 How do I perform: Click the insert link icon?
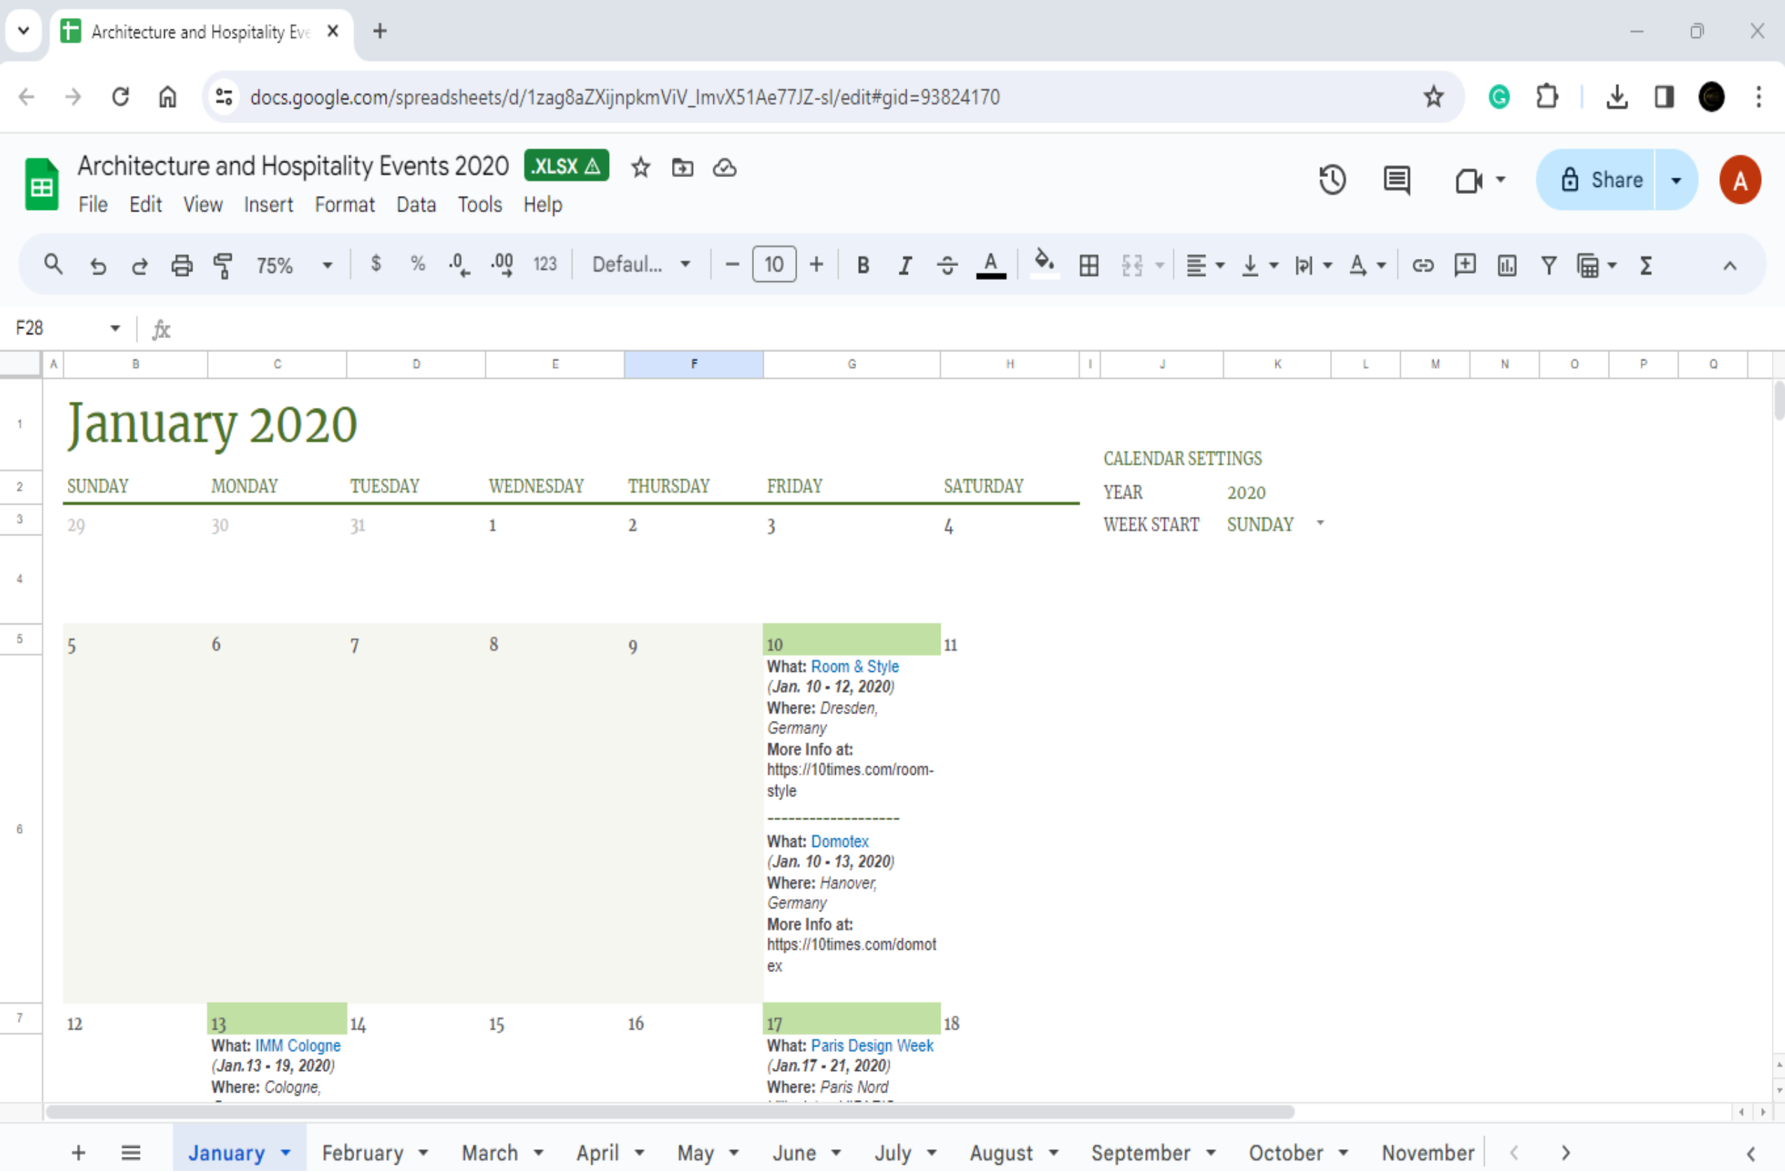[1422, 265]
